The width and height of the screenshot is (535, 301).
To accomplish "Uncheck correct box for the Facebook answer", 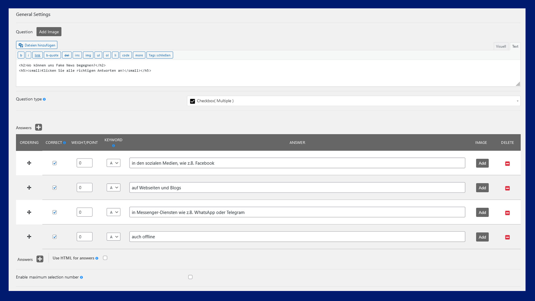I will [55, 163].
